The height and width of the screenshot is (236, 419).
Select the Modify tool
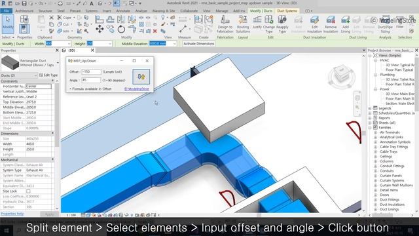point(8,24)
